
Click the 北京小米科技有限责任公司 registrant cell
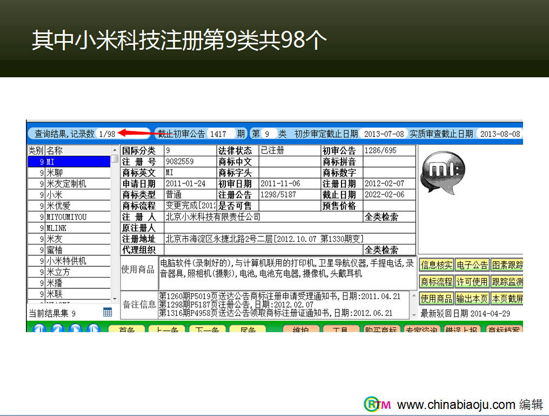tap(264, 217)
